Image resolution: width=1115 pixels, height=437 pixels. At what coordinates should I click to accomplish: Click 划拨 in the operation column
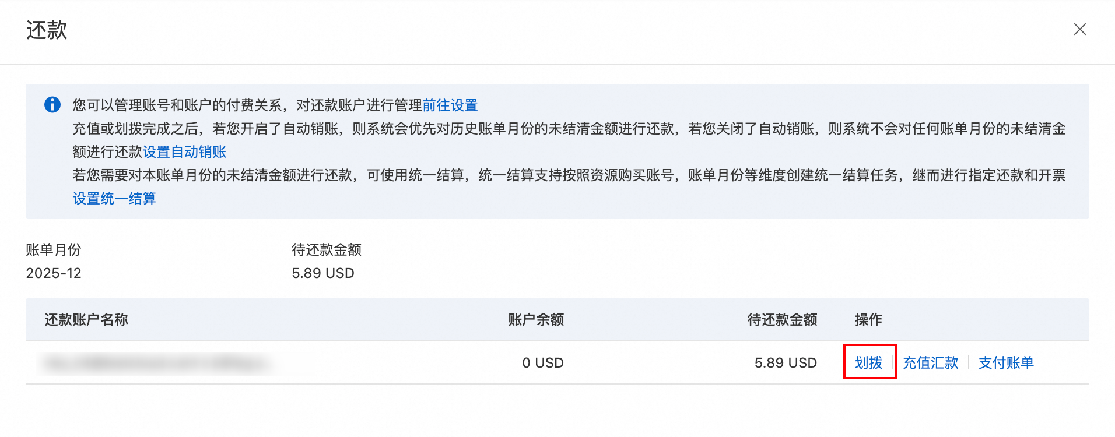tap(868, 363)
